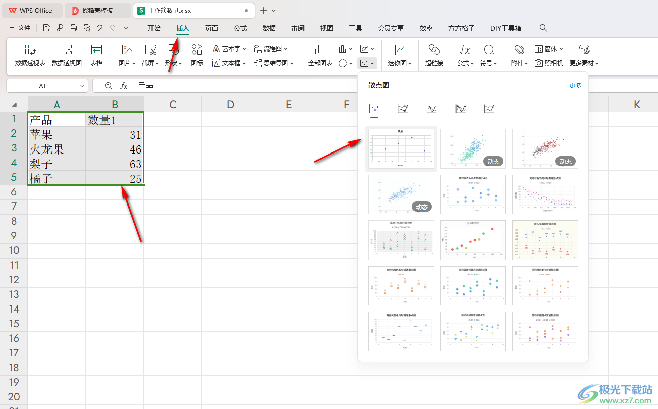Image resolution: width=658 pixels, height=409 pixels.
Task: Open a new tab with plus button
Action: (x=263, y=11)
